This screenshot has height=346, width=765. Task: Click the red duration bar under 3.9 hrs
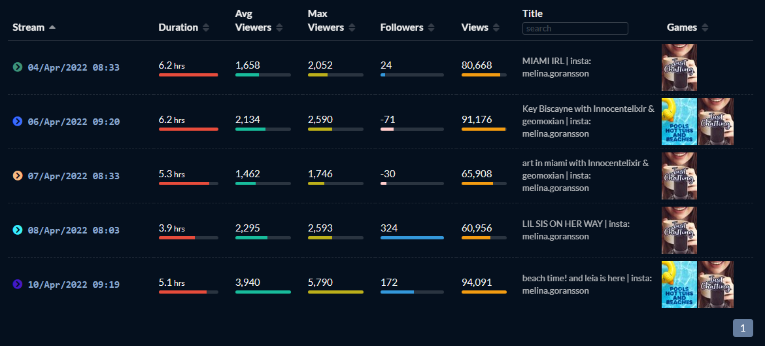click(177, 237)
